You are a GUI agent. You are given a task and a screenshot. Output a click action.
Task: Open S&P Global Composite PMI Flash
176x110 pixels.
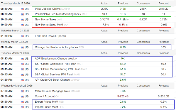pos(55,64)
